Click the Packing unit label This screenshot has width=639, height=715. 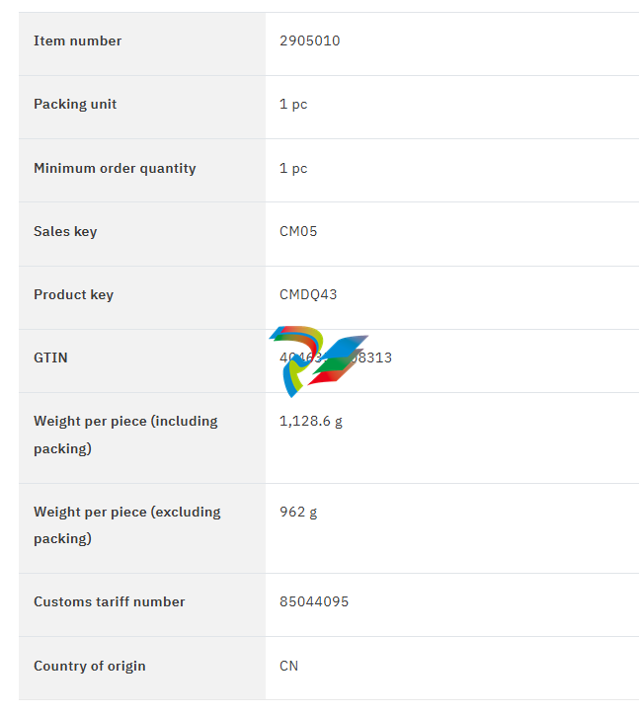pos(75,104)
